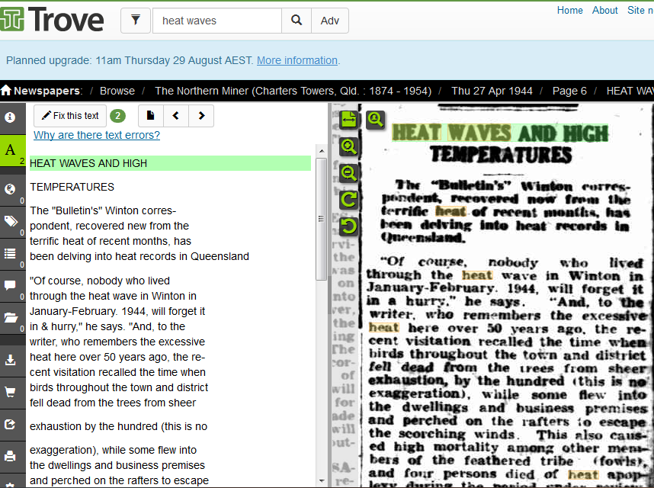Open the search filter dropdown
Viewport: 654px width, 488px height.
tap(135, 21)
